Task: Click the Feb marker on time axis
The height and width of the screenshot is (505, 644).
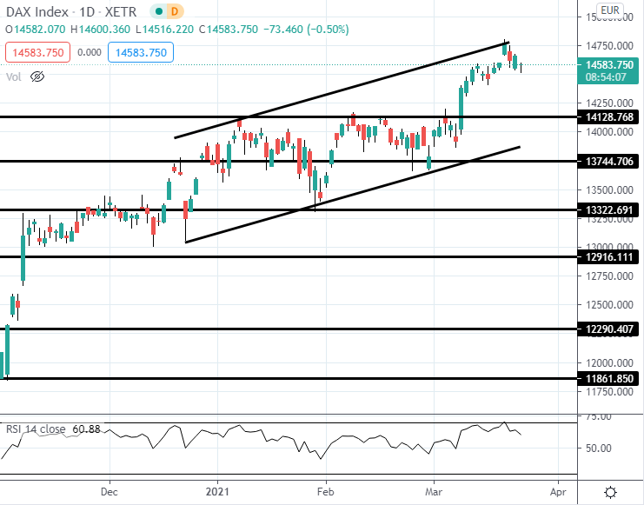Action: click(326, 492)
